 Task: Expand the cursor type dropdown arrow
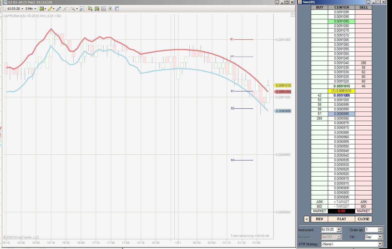coord(77,9)
